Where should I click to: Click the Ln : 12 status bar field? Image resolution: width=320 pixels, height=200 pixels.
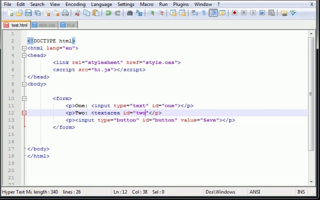(x=120, y=192)
